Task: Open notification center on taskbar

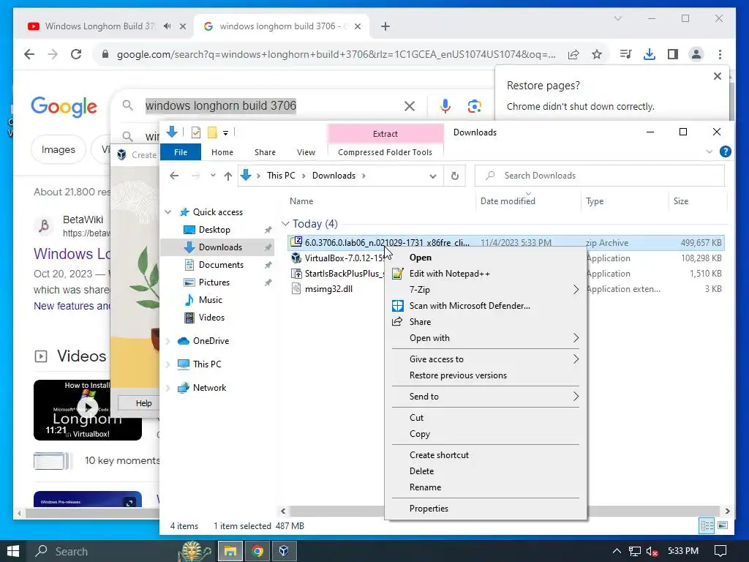Action: [720, 551]
